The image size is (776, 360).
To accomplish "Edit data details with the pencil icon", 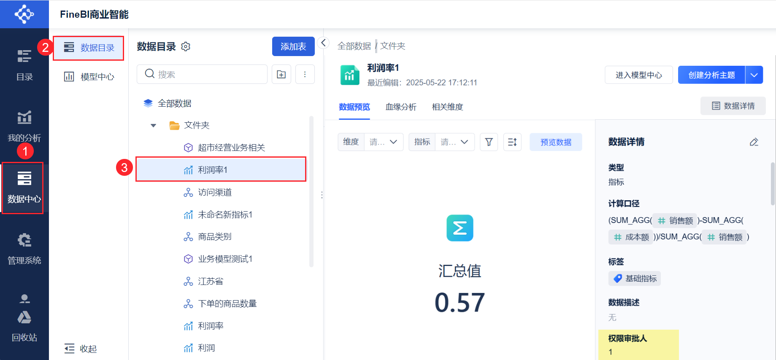I will [x=754, y=142].
